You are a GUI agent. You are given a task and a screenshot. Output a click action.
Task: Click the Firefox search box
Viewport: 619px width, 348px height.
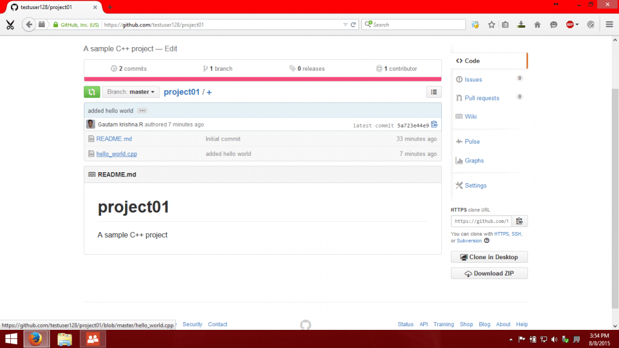[413, 24]
